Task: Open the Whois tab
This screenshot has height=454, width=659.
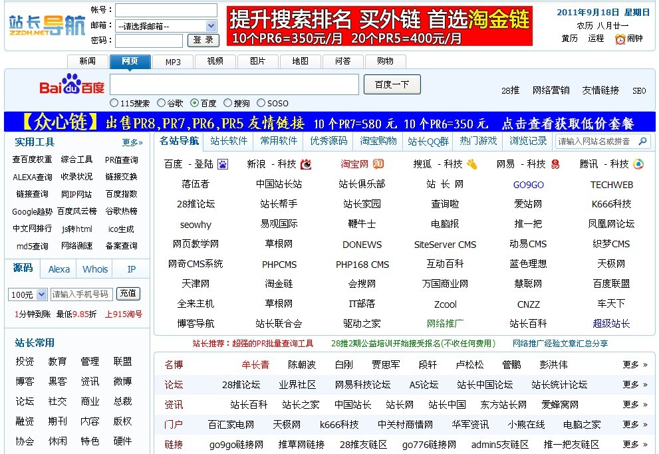Action: (95, 269)
